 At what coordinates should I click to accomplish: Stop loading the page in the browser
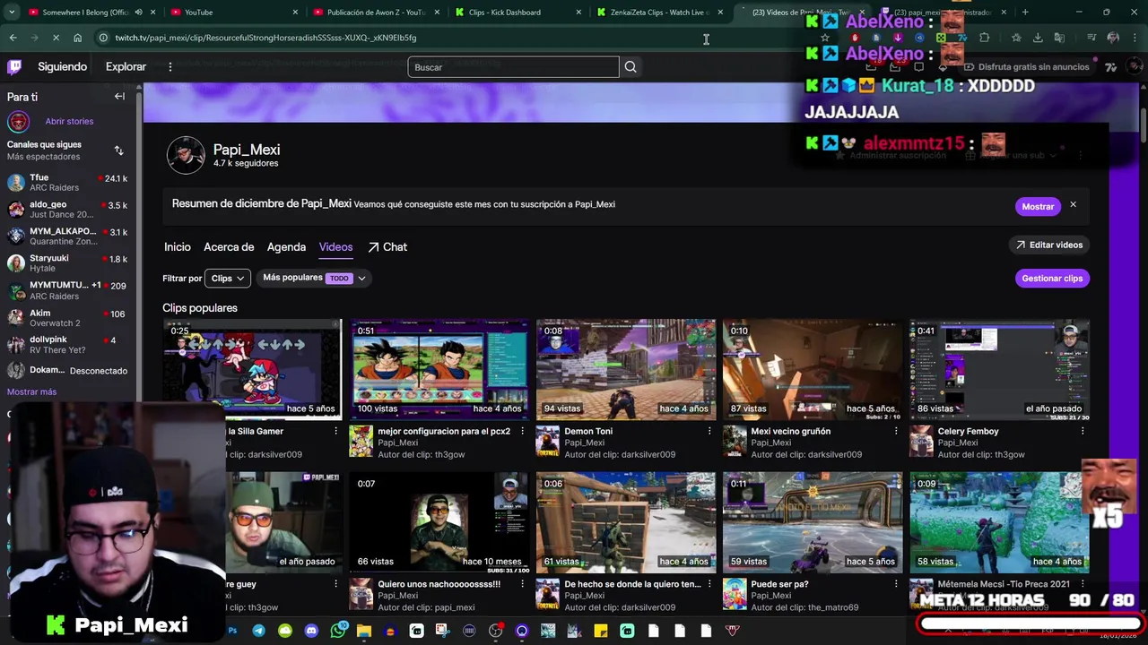(x=55, y=38)
